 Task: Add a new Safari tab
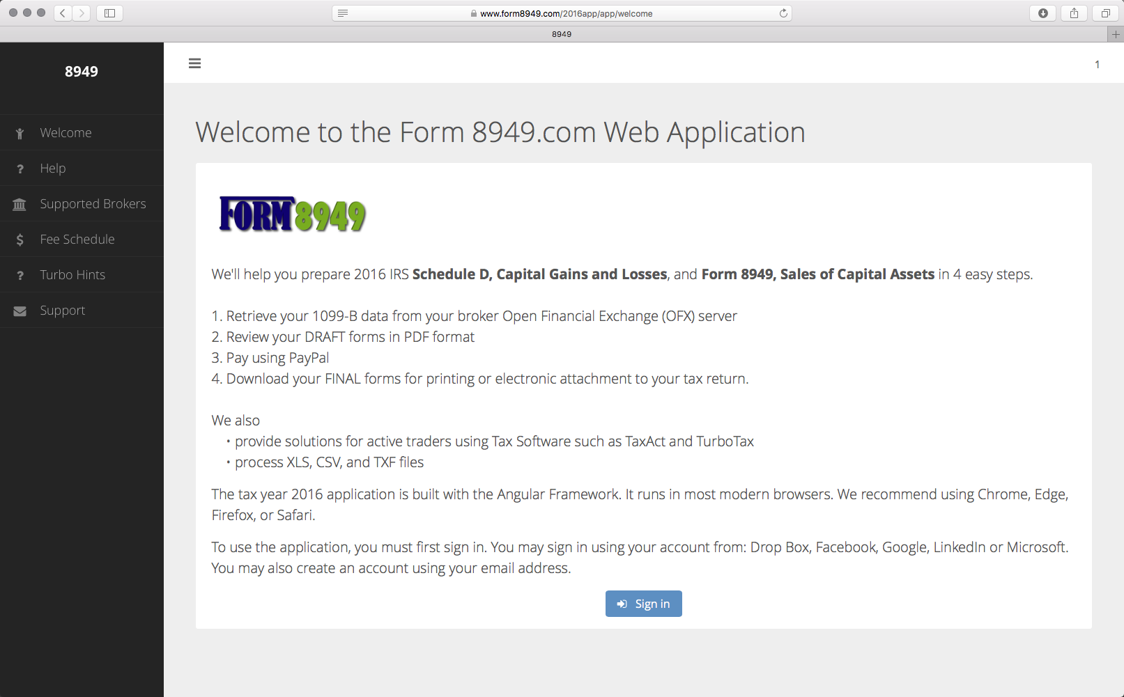[x=1116, y=34]
